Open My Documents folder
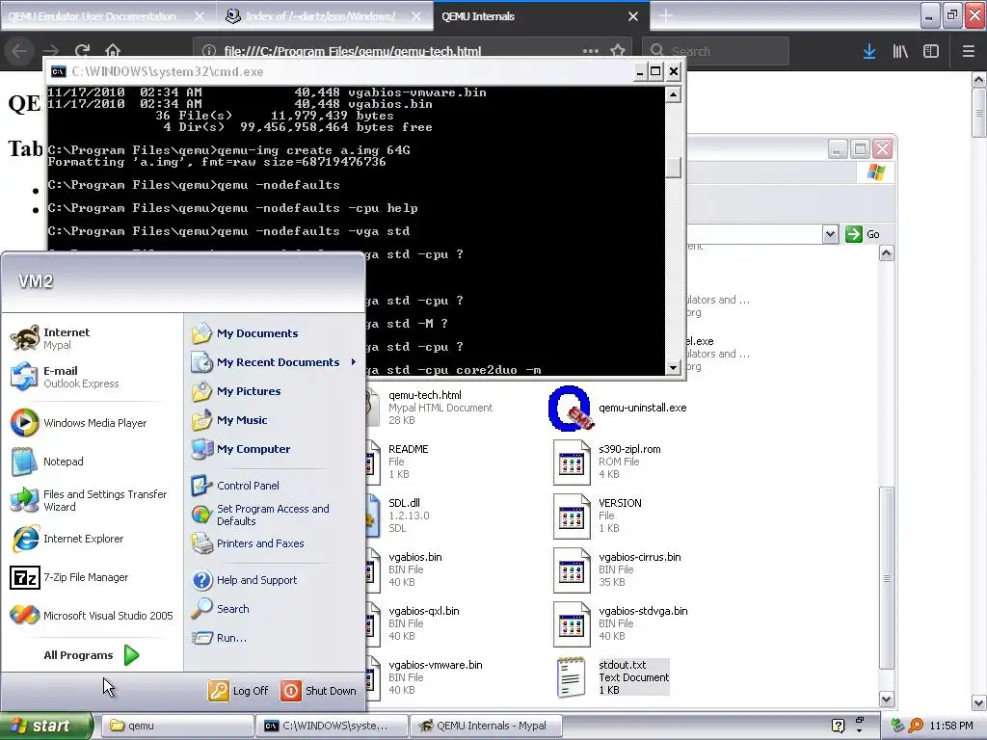 [245, 332]
